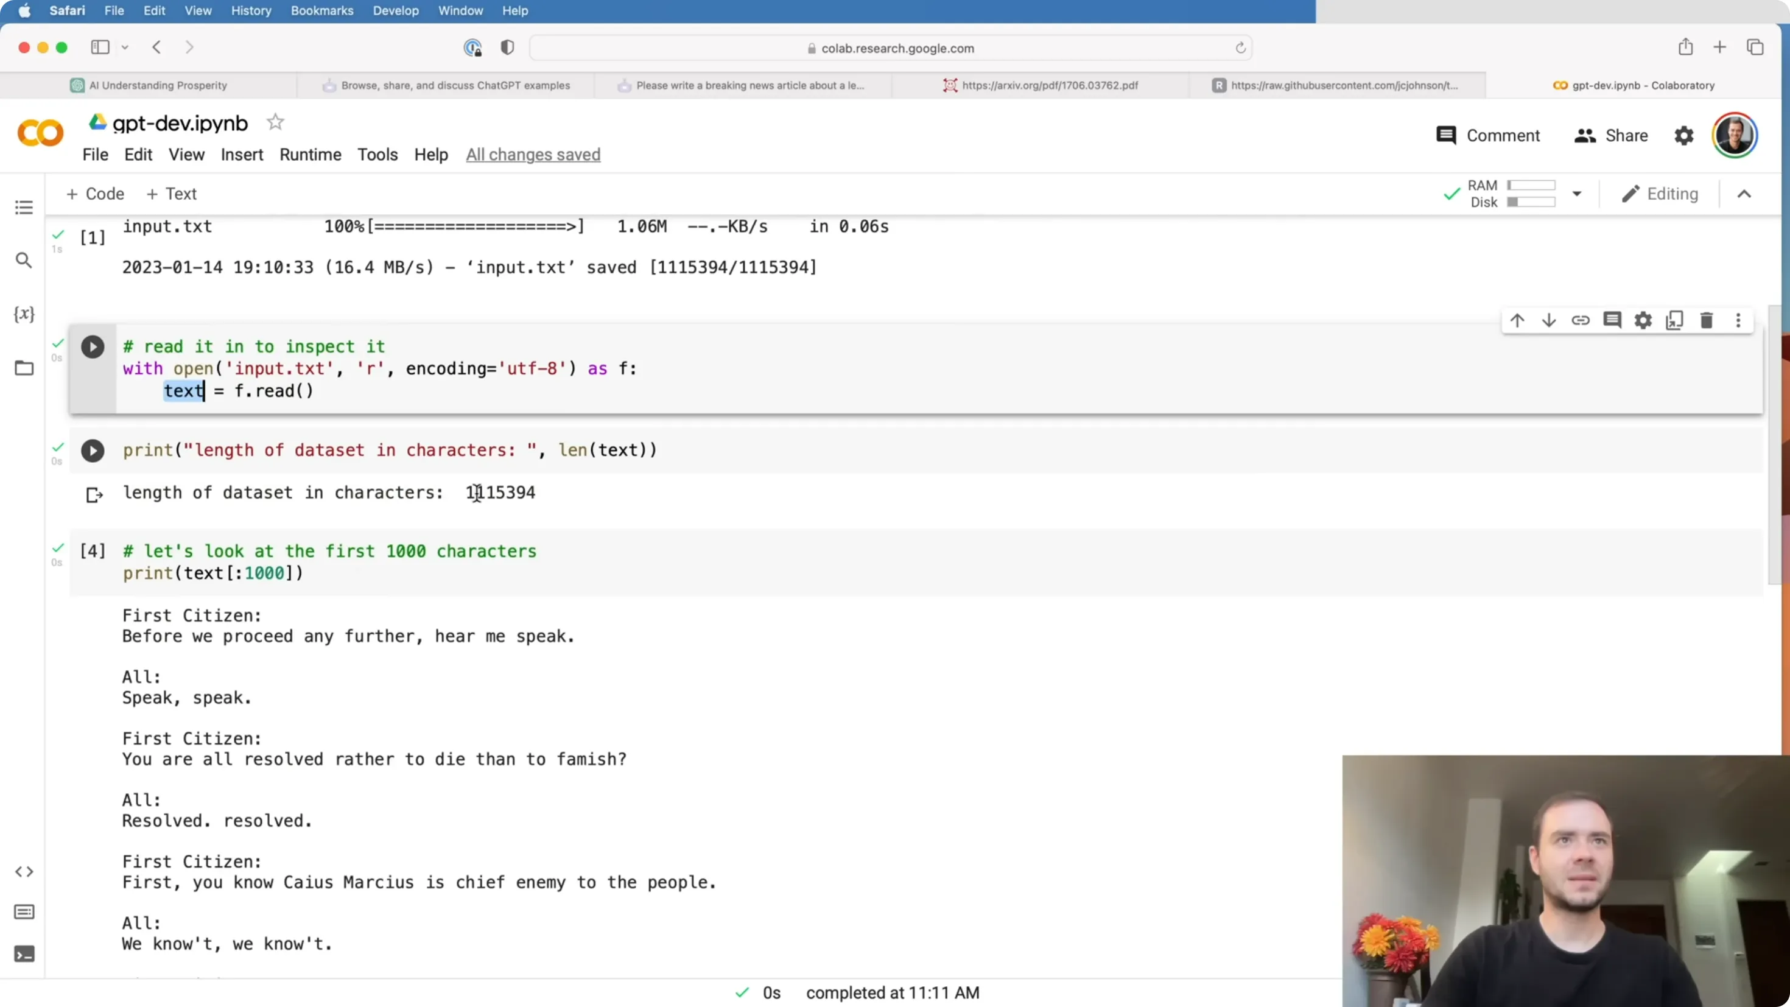Add a comment to the cell icon
This screenshot has height=1007, width=1790.
tap(1612, 320)
